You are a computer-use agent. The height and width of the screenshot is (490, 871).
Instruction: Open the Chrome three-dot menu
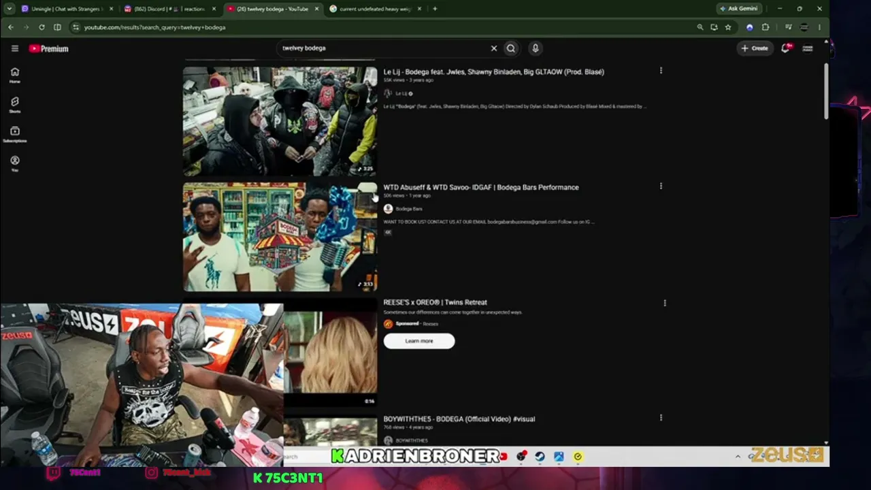point(819,27)
